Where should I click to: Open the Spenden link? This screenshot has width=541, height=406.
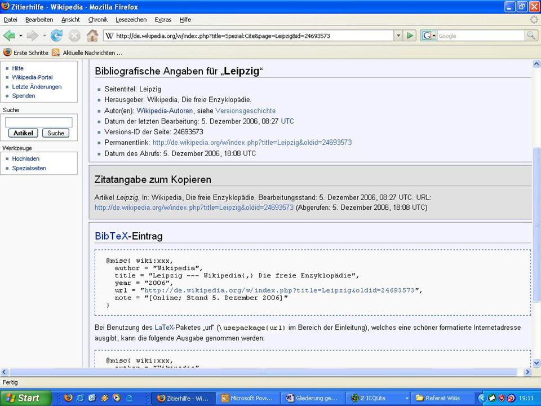[x=24, y=96]
